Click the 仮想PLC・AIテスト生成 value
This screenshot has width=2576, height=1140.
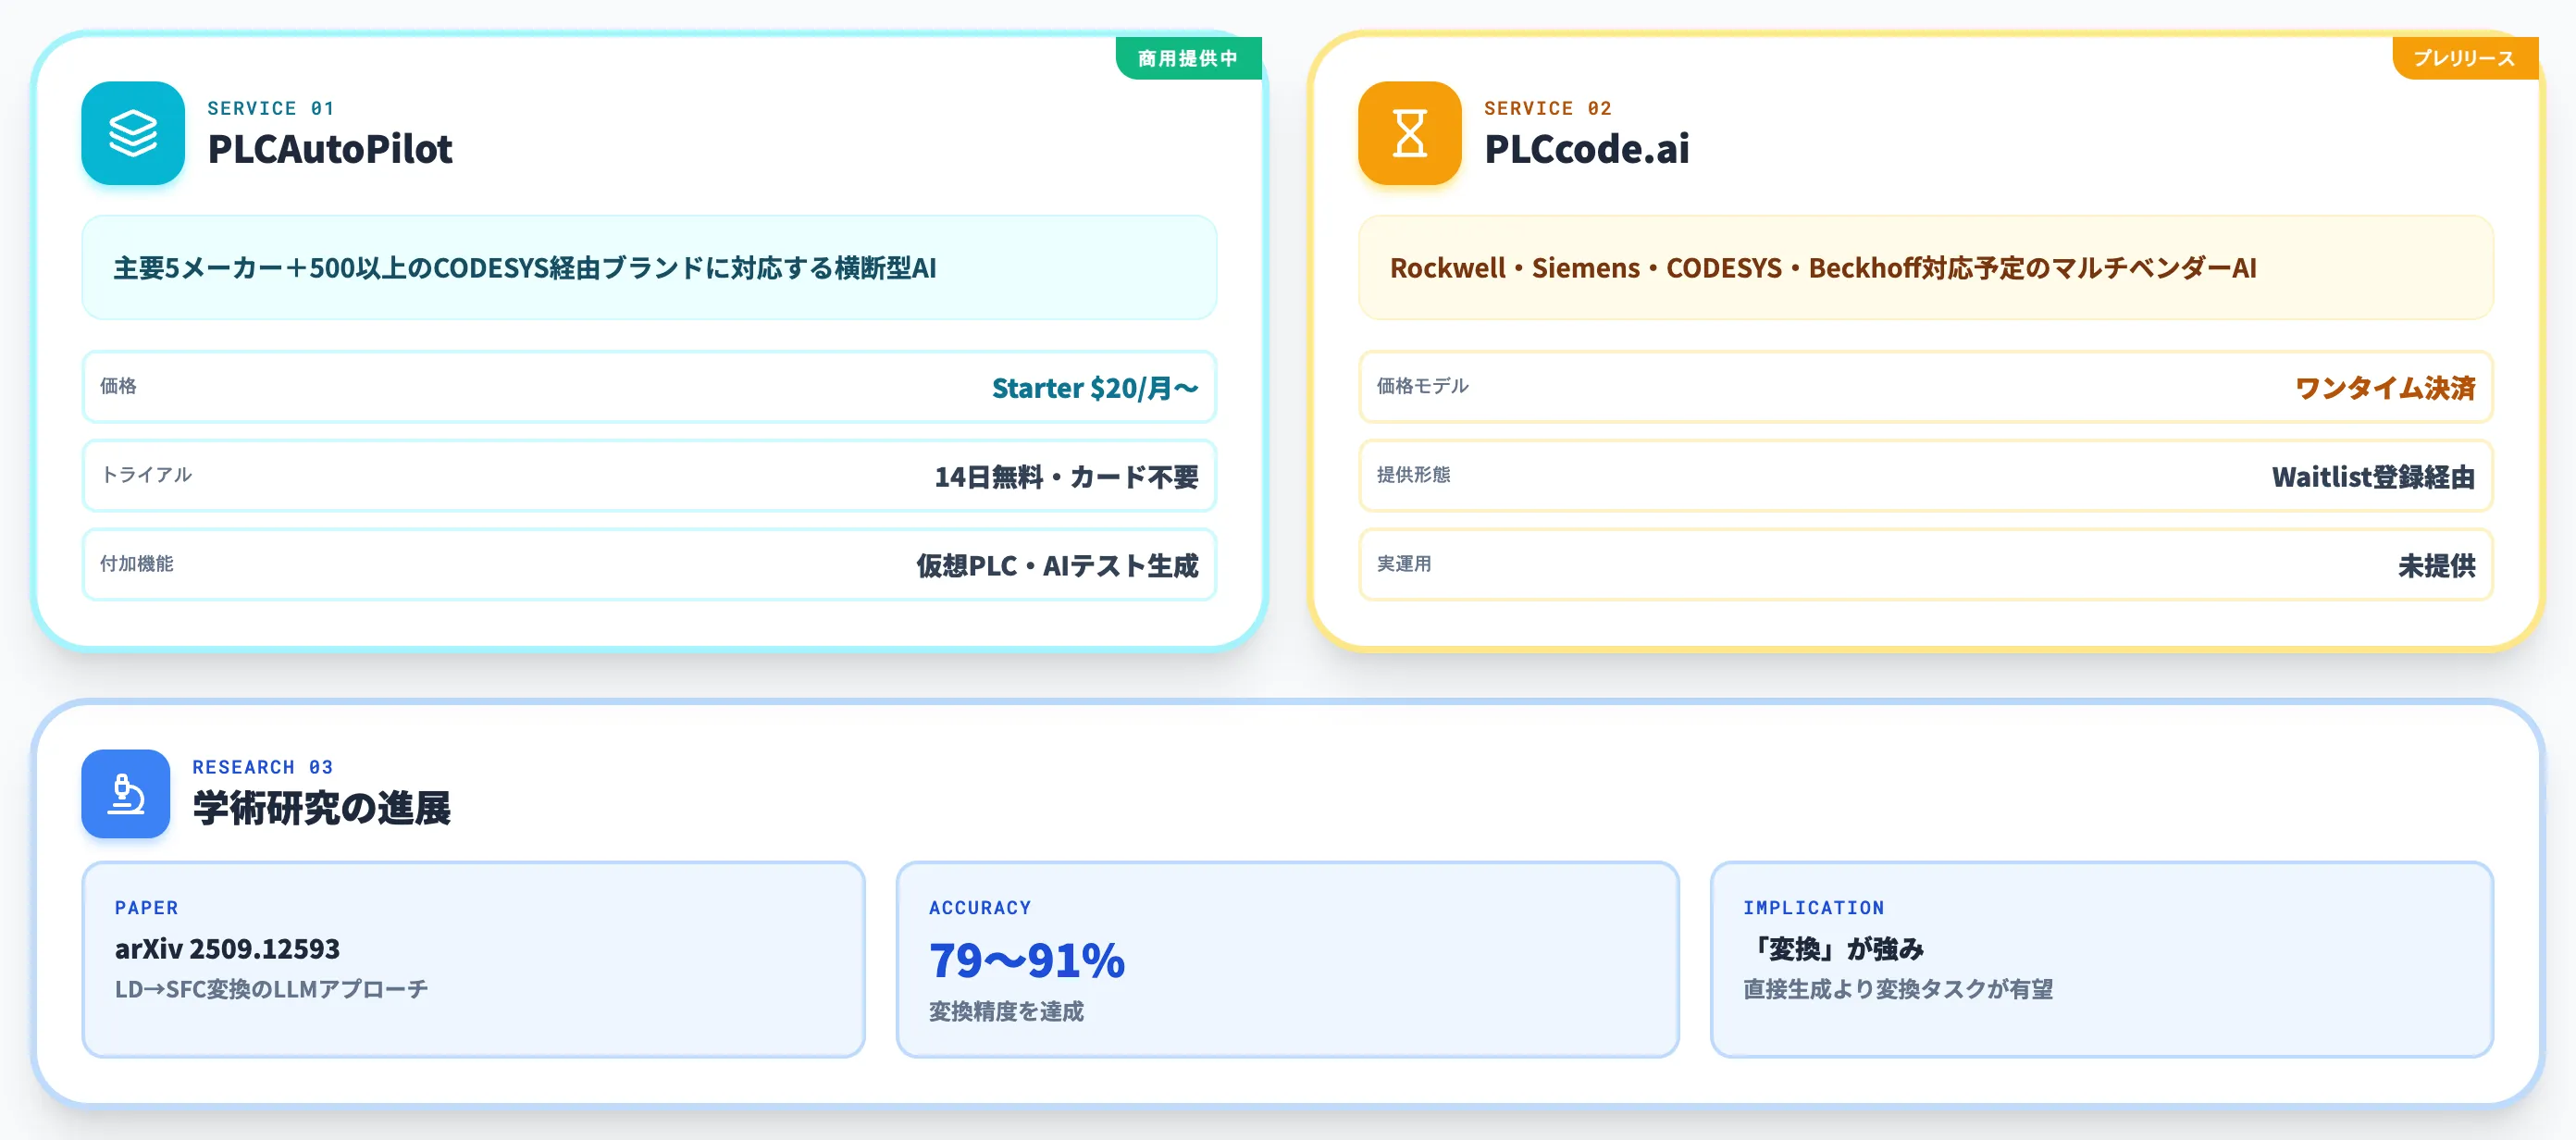(1057, 566)
